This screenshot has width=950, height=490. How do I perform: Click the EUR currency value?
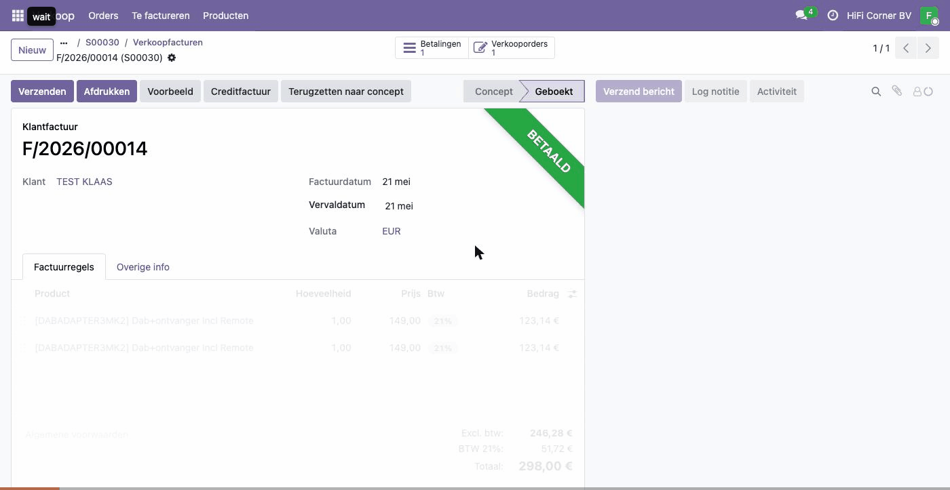pos(392,231)
